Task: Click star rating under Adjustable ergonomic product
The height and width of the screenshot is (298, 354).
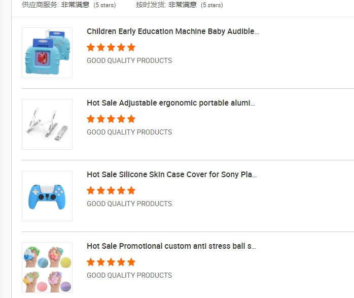Action: click(111, 119)
